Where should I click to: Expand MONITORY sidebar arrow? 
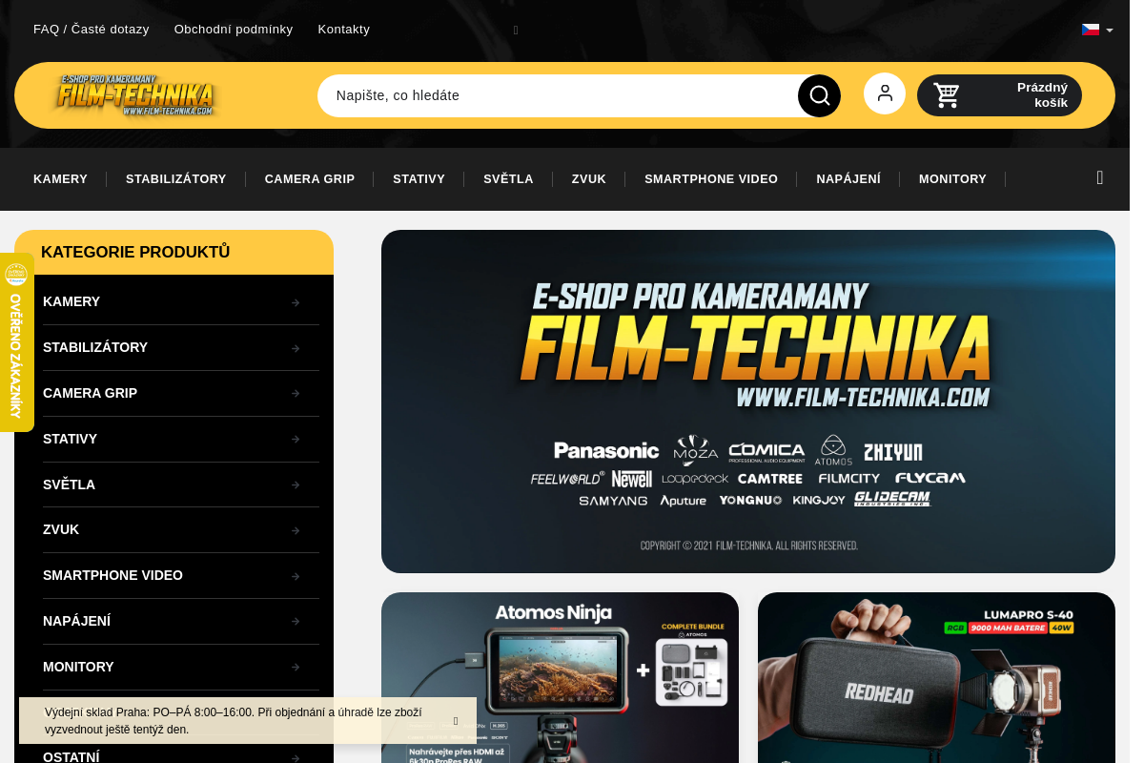(x=296, y=668)
